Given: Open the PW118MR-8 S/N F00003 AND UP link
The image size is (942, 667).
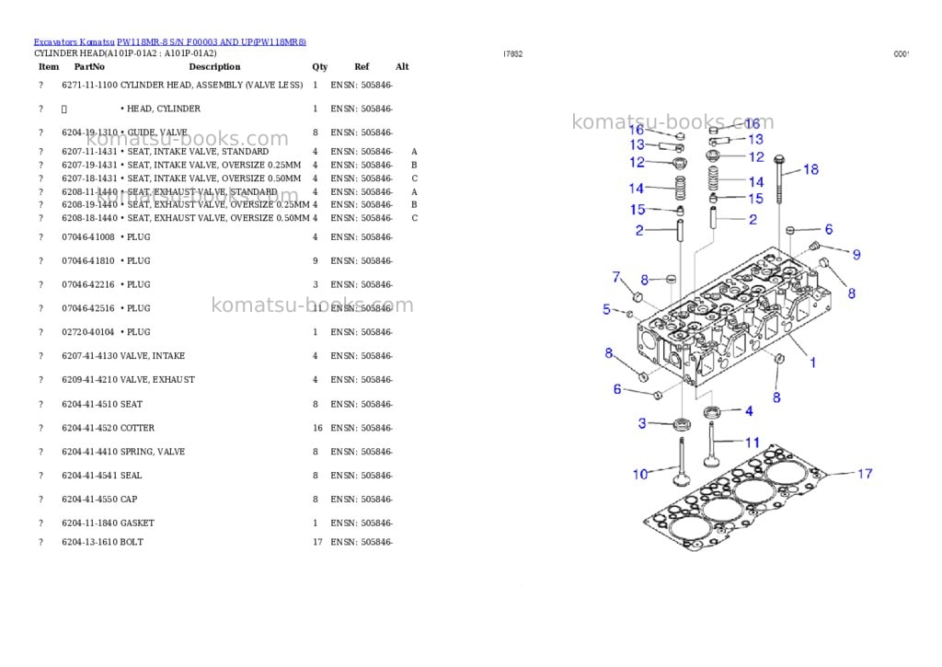Looking at the screenshot, I should pos(212,42).
